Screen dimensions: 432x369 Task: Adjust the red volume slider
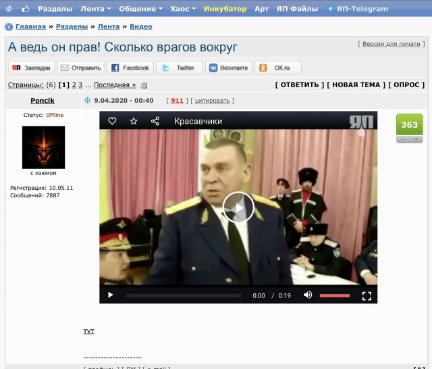tap(335, 295)
